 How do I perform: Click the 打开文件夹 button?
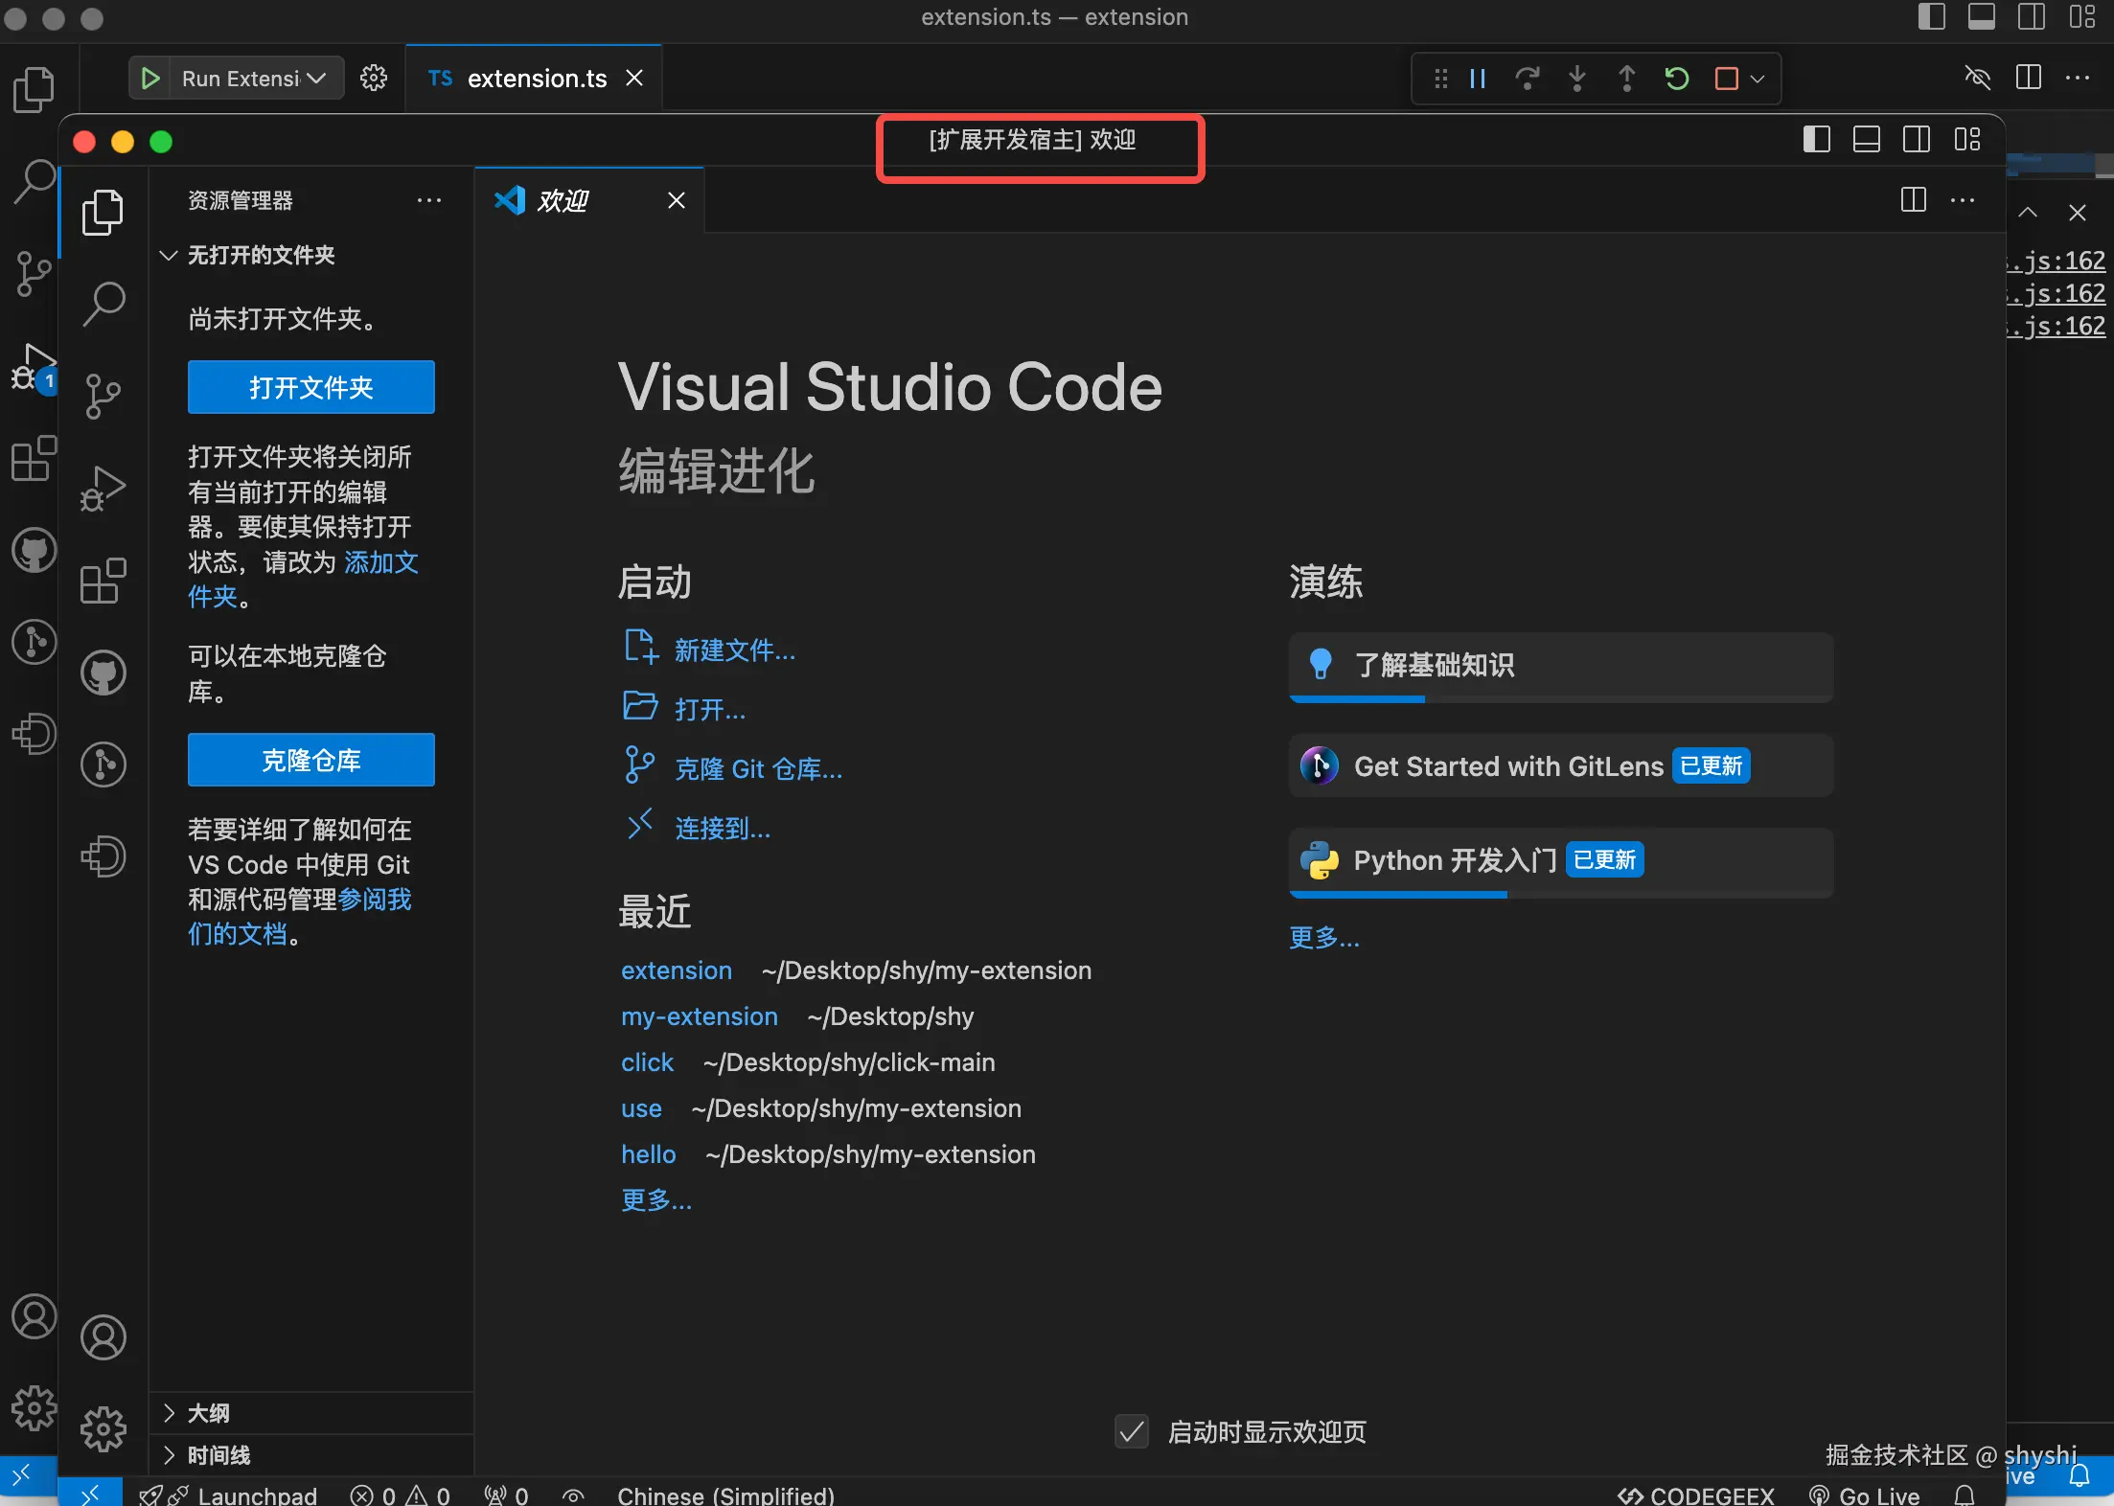pyautogui.click(x=310, y=387)
